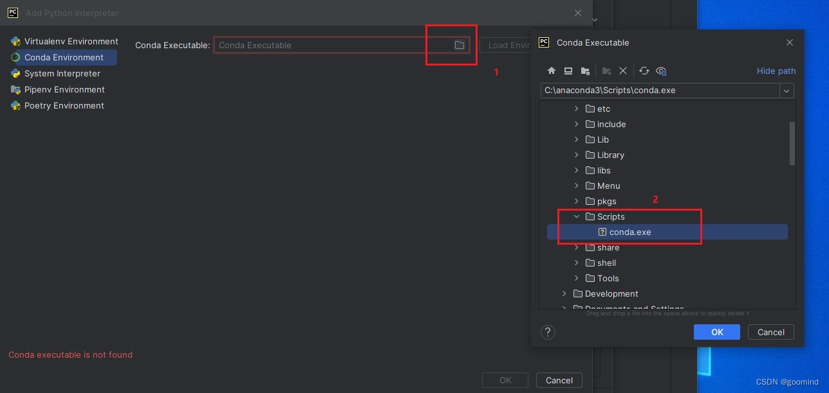Click Cancel in Conda Executable dialog
The height and width of the screenshot is (393, 829).
[x=770, y=332]
